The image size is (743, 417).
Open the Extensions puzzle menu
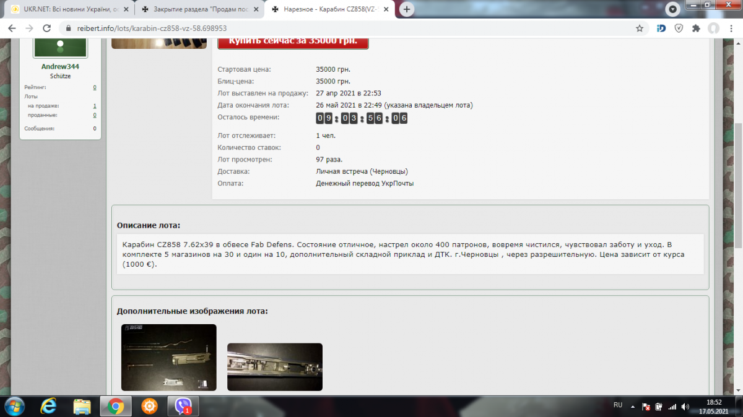(696, 28)
